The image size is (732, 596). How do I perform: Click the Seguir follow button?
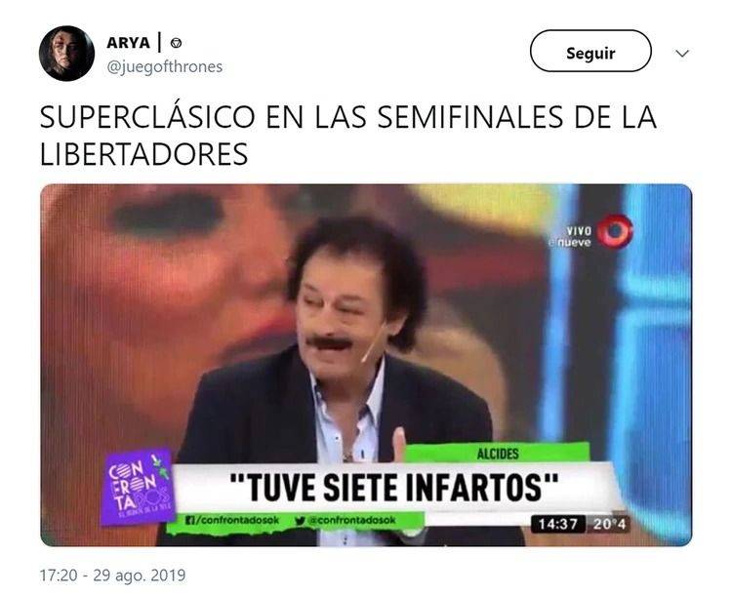coord(590,51)
